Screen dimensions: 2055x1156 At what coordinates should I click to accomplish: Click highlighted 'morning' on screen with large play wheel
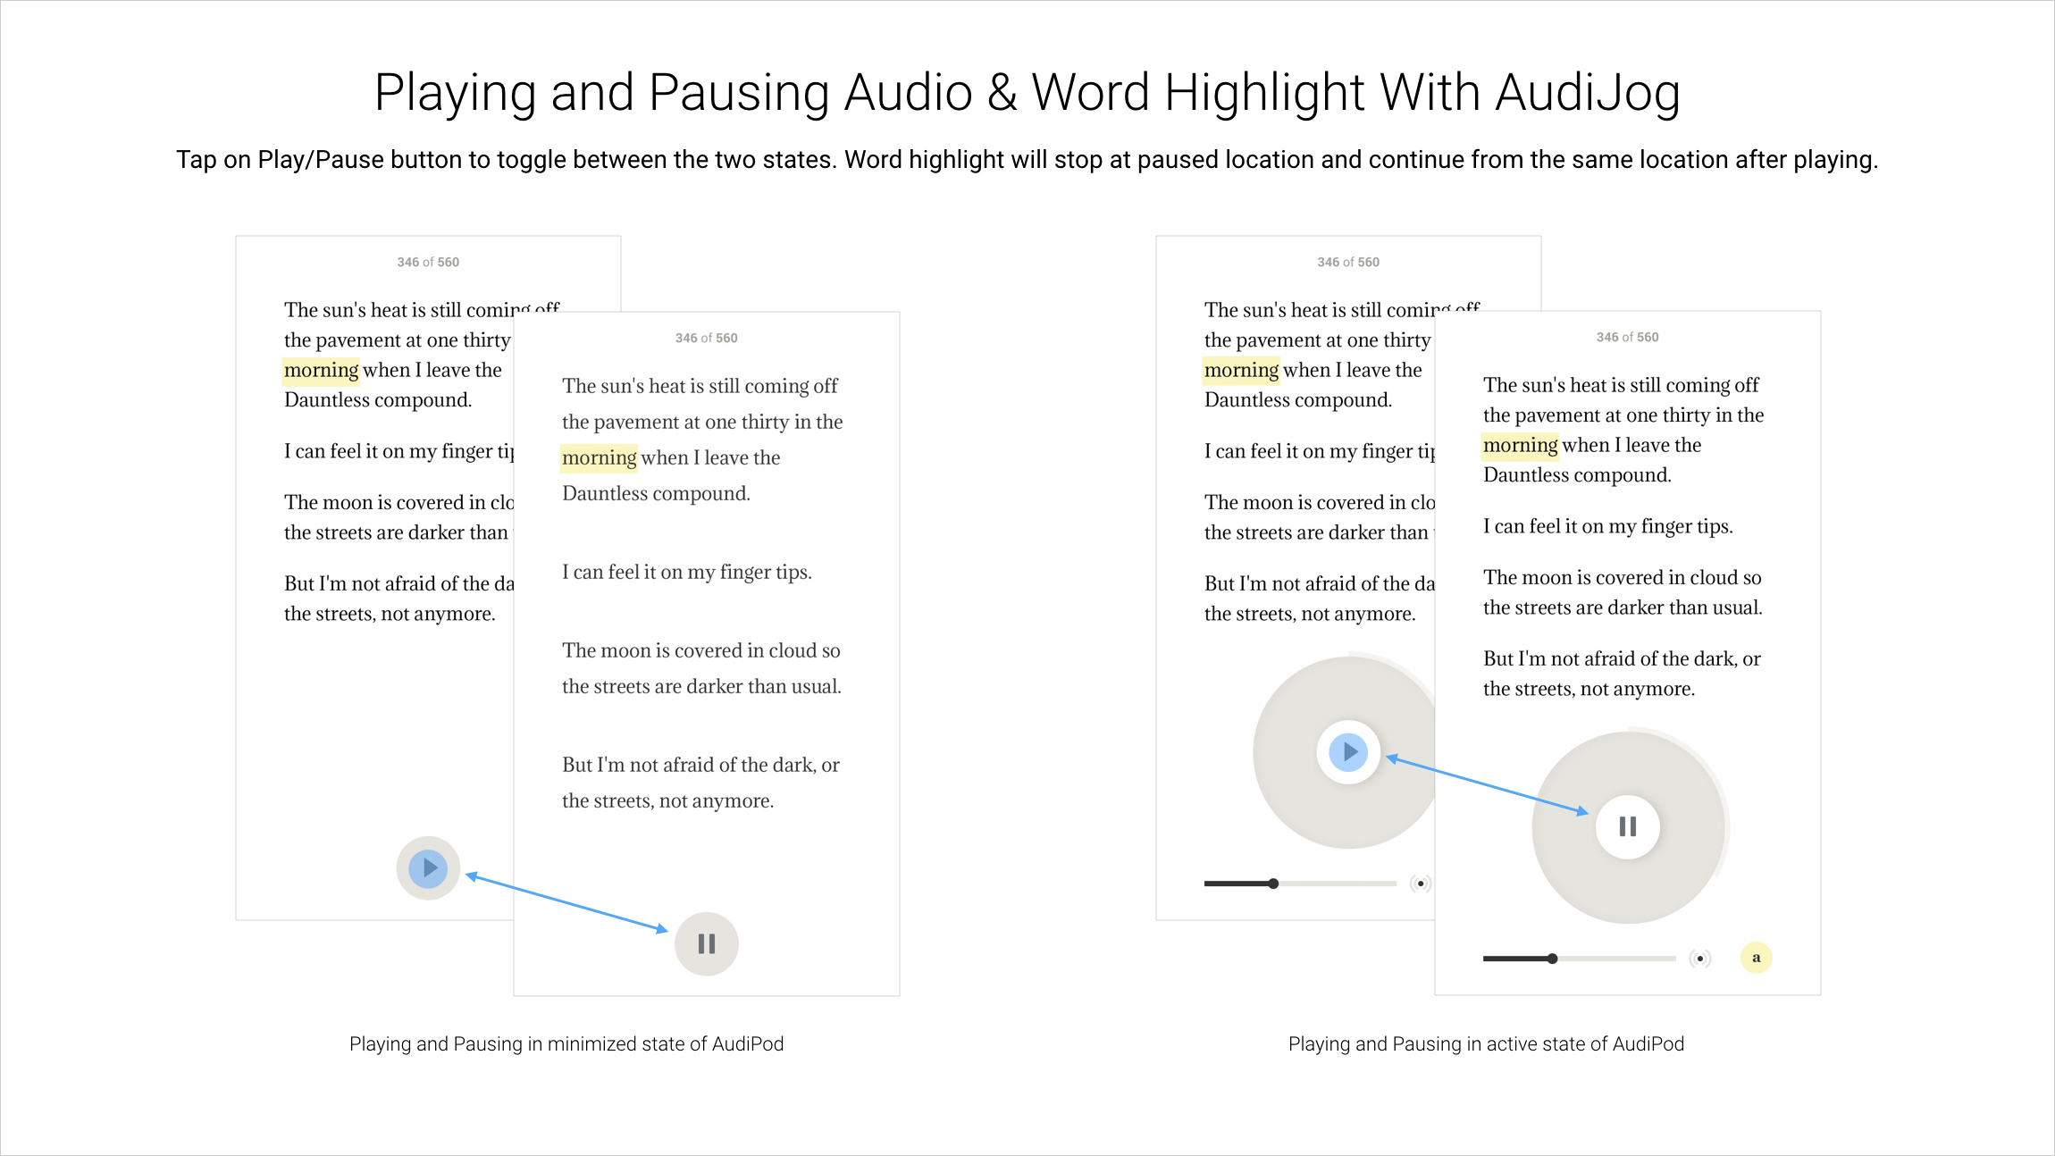pos(1241,370)
